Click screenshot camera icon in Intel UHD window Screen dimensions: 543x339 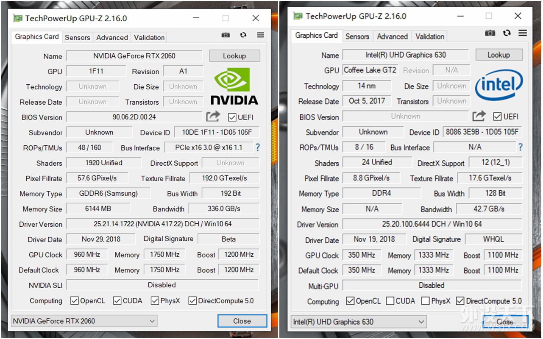[490, 33]
